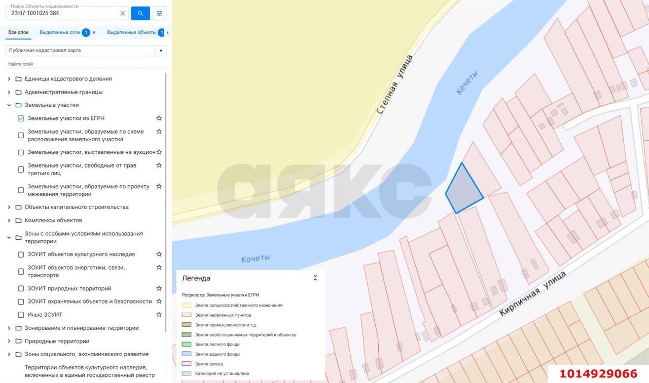Viewport: 649px width, 383px height.
Task: Check Земельные участки, выставленные на аукцион
Action: 21,152
